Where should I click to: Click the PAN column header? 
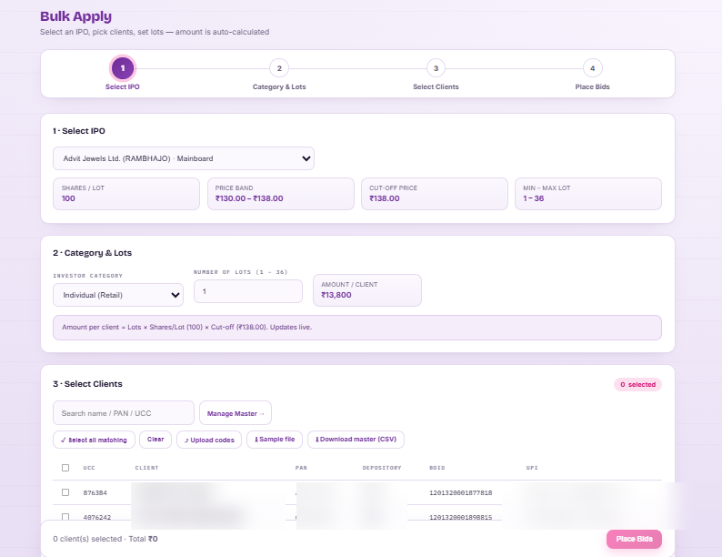pyautogui.click(x=301, y=468)
